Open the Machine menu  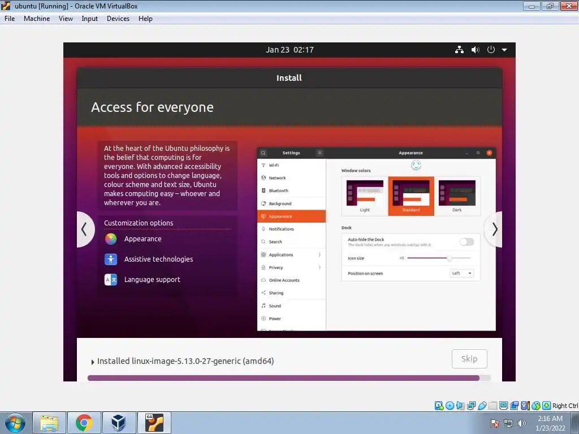tap(37, 19)
